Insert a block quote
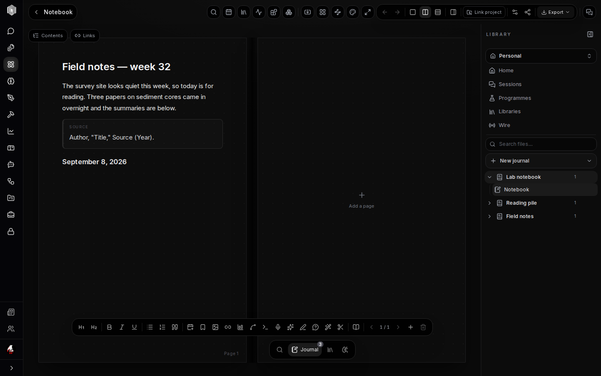601x376 pixels. tap(175, 327)
